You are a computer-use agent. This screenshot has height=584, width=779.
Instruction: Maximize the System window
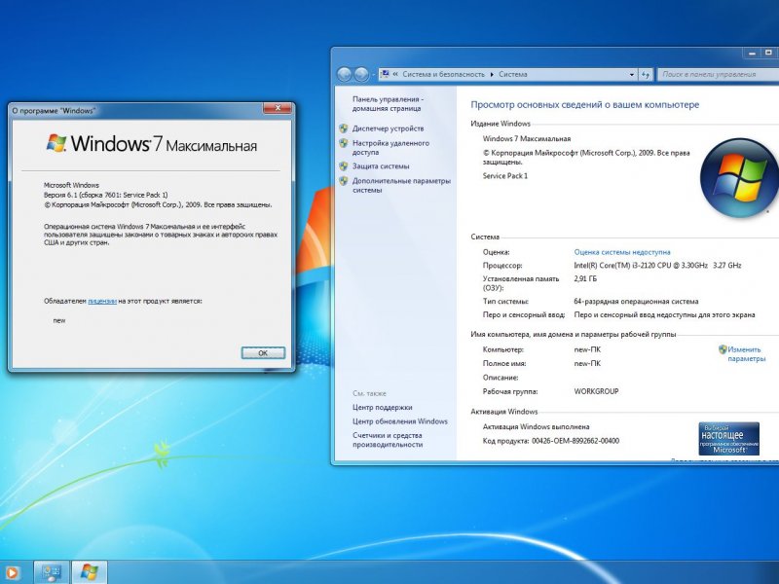pyautogui.click(x=768, y=53)
